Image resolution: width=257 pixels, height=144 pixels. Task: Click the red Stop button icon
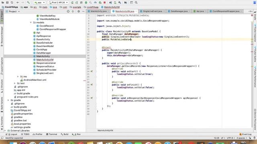(104, 2)
